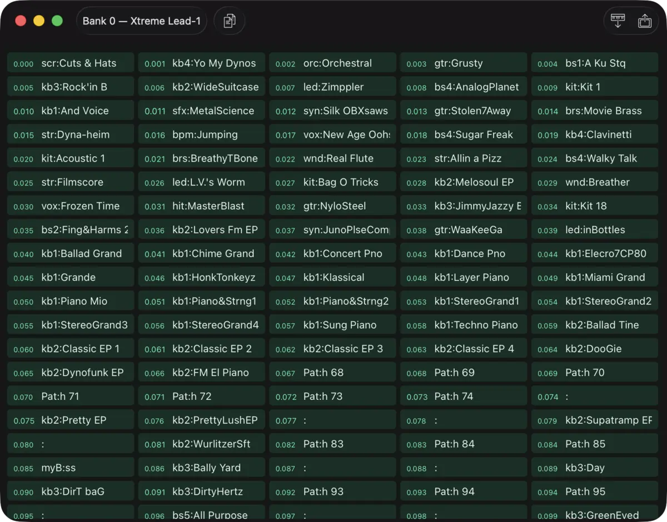Pick the gtr:Grusty patch
The width and height of the screenshot is (667, 522).
(x=464, y=63)
